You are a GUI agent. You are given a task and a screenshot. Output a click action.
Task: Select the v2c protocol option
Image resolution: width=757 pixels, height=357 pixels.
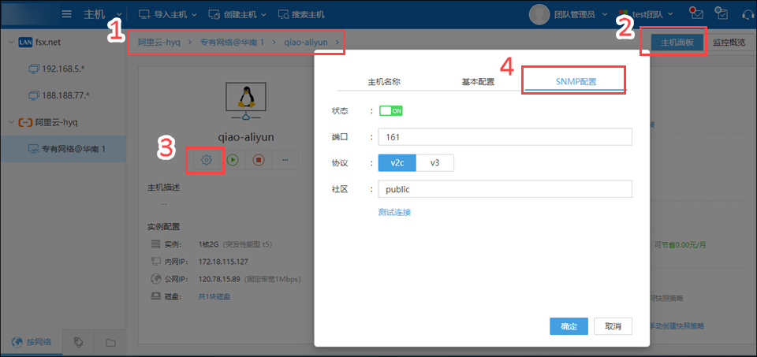397,163
